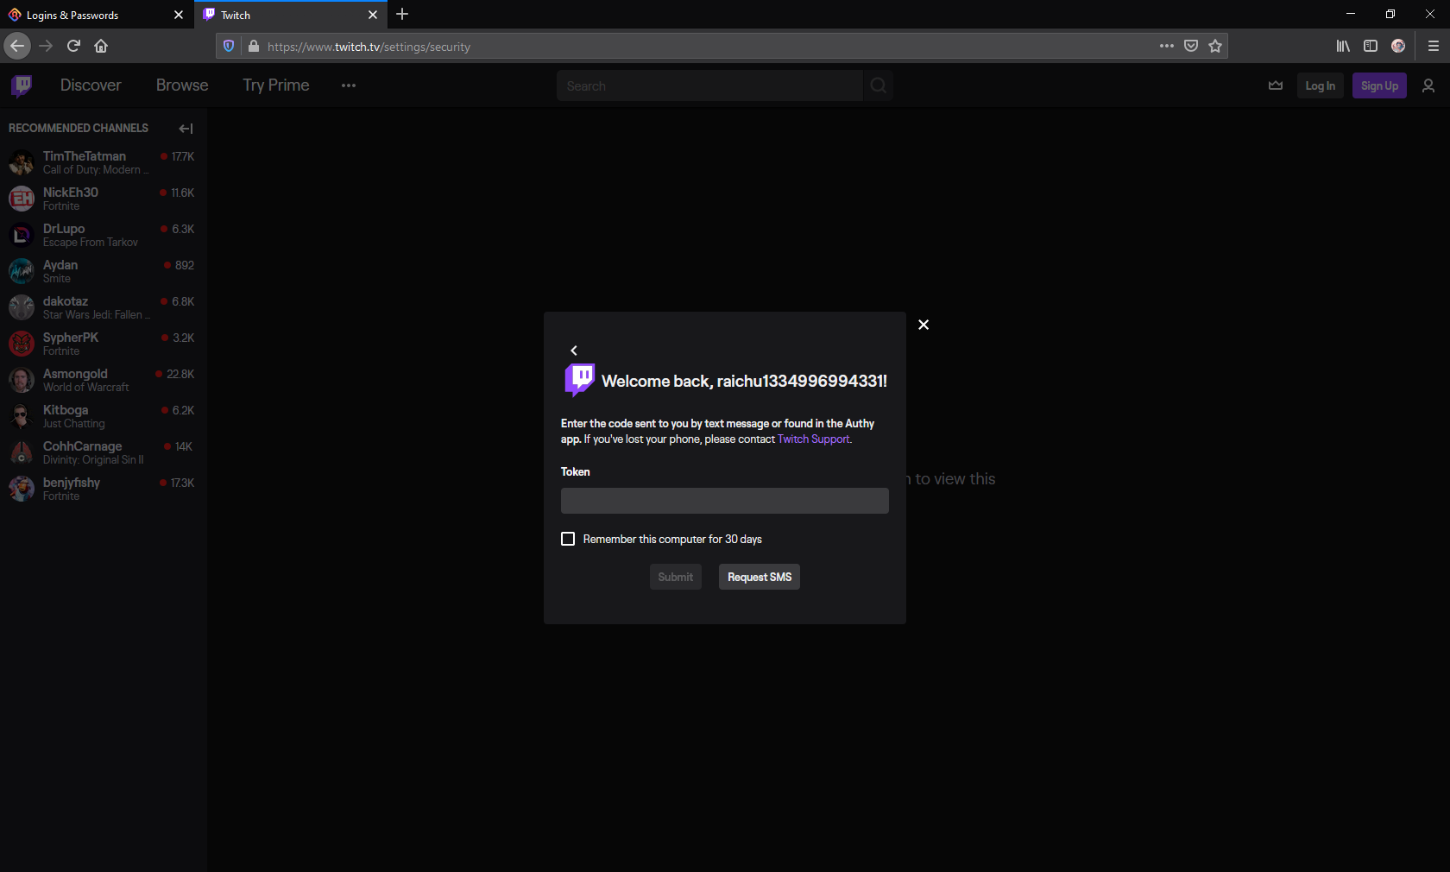Bookmark this page with star
Viewport: 1450px width, 872px height.
click(x=1215, y=46)
